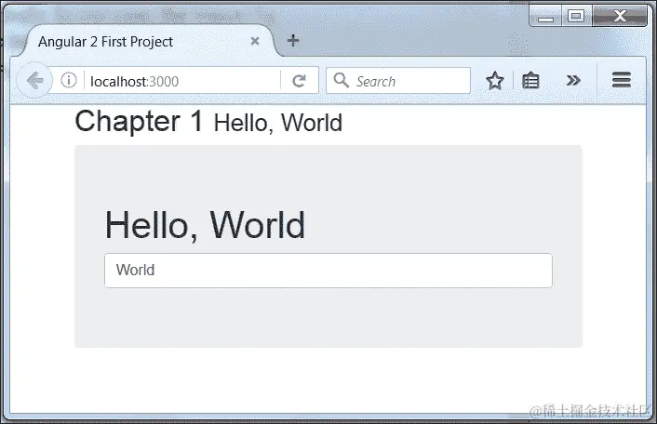Focus the browser Search box
The height and width of the screenshot is (424, 657).
point(398,80)
